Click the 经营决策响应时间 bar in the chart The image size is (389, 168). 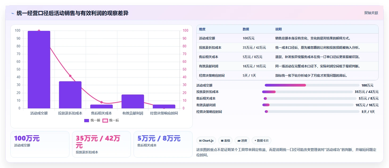pyautogui.click(x=164, y=106)
